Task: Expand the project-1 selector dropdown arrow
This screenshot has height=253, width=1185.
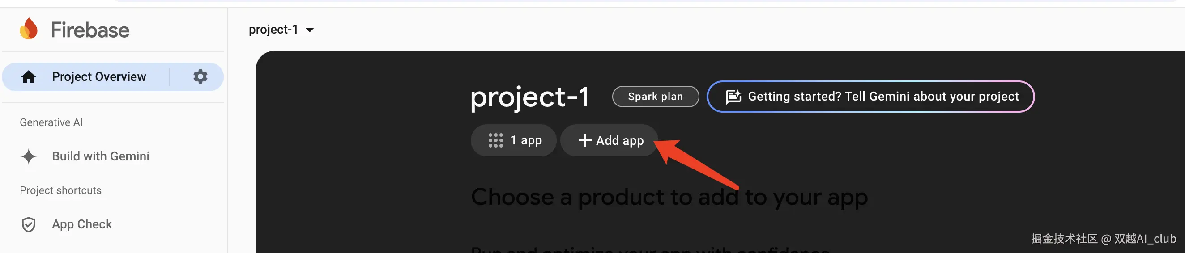Action: click(310, 30)
